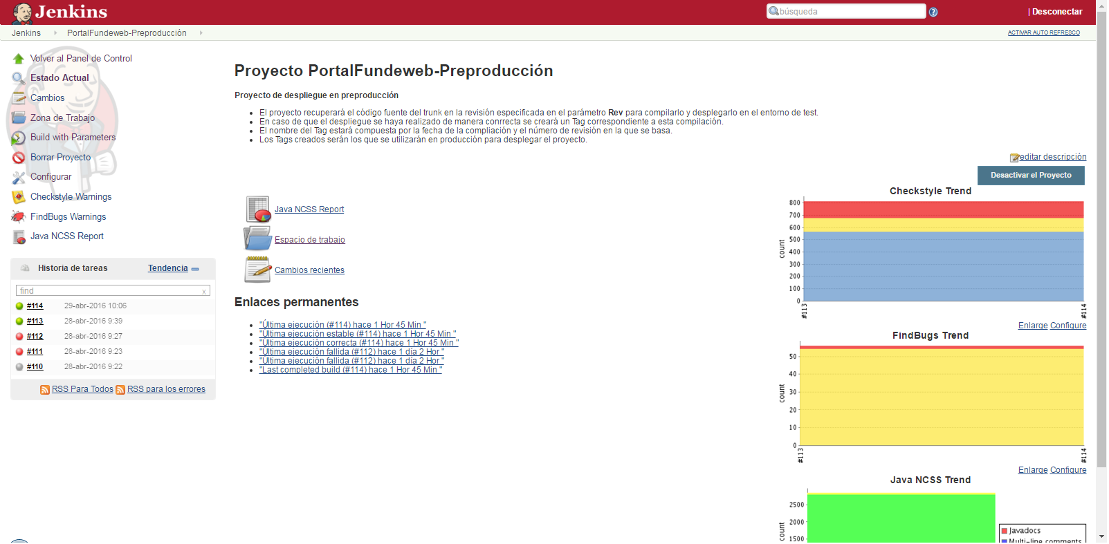Open the PortalFundeweb-Preproducción breadcrumb dropdown arrow
Viewport: 1109px width, 544px height.
click(x=201, y=32)
